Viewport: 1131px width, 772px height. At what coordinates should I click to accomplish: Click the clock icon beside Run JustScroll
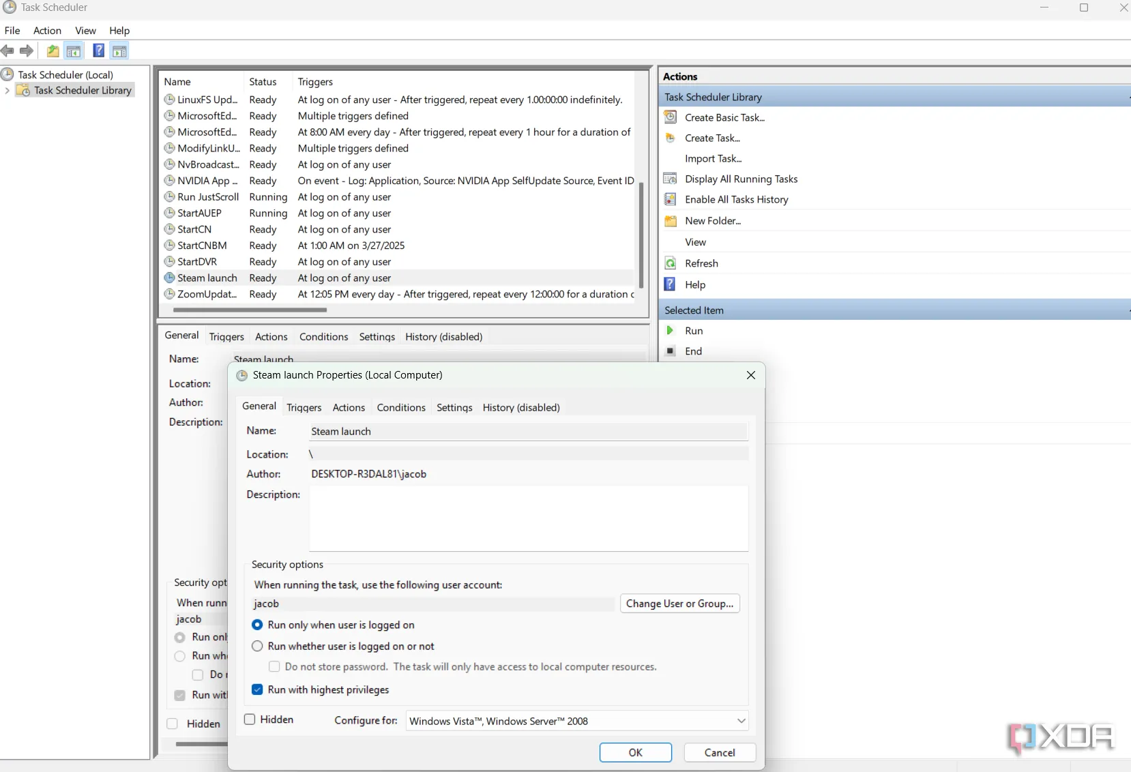170,197
